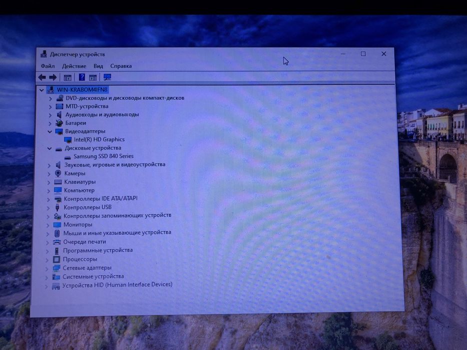Viewport: 467px width, 350px height.
Task: Click the keyboard icon beside Клавиатуры
Action: (58, 182)
